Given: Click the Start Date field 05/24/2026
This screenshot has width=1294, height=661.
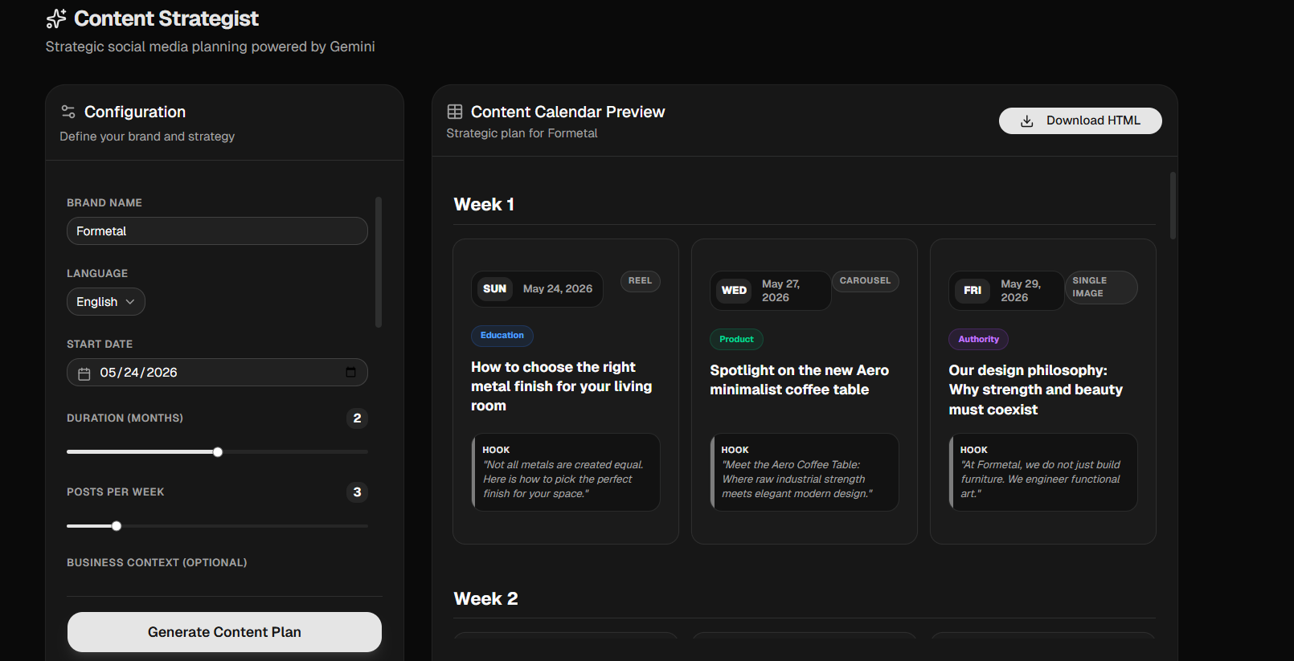Looking at the screenshot, I should tap(217, 373).
